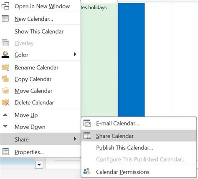Expand the Share submenu arrow

tap(75, 139)
